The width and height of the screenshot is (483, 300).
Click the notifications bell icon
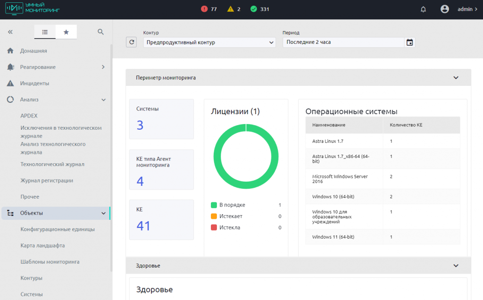[423, 9]
